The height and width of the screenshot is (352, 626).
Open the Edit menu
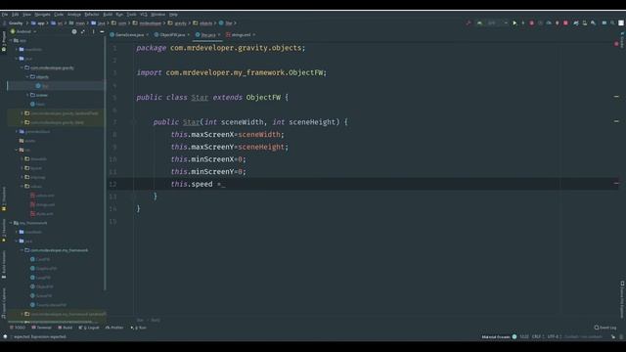(x=16, y=15)
